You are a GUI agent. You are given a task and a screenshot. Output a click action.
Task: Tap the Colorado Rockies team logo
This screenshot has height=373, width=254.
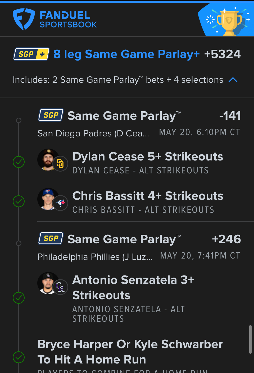tap(60, 287)
